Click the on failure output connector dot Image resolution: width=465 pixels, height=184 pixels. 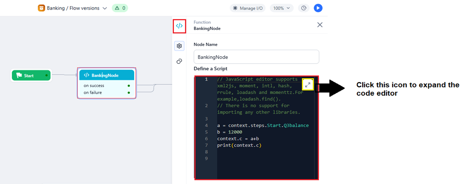[x=129, y=92]
